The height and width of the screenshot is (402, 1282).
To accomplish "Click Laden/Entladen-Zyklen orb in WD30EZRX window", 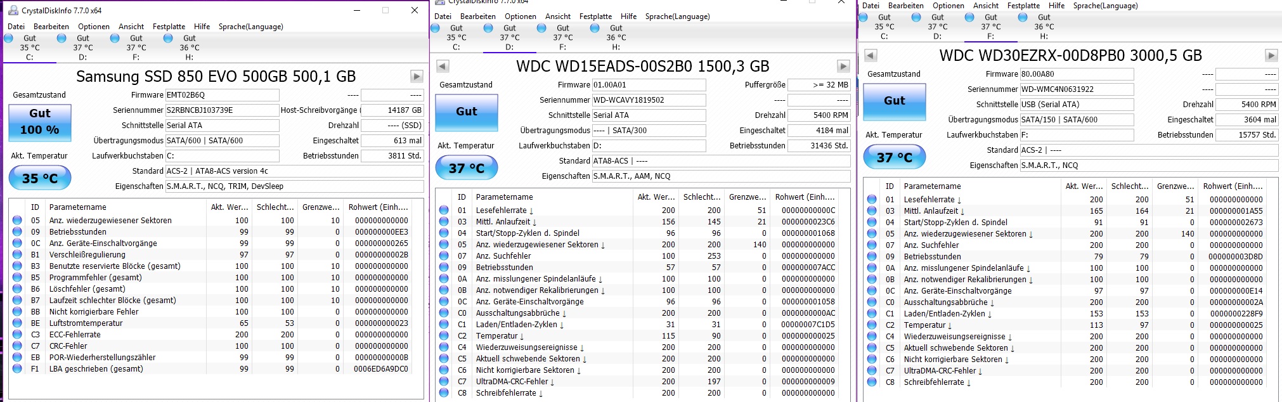I will [872, 313].
